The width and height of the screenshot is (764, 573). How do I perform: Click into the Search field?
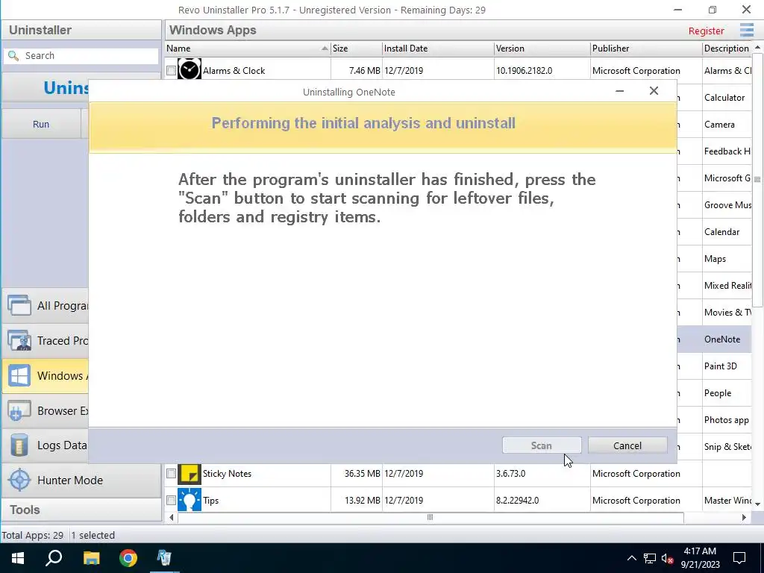click(81, 55)
